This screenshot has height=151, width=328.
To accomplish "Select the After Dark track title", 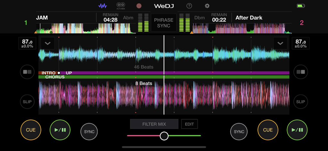I will [x=249, y=18].
